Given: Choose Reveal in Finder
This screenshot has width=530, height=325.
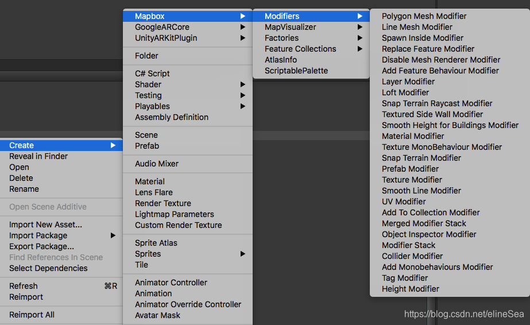Looking at the screenshot, I should (x=61, y=156).
